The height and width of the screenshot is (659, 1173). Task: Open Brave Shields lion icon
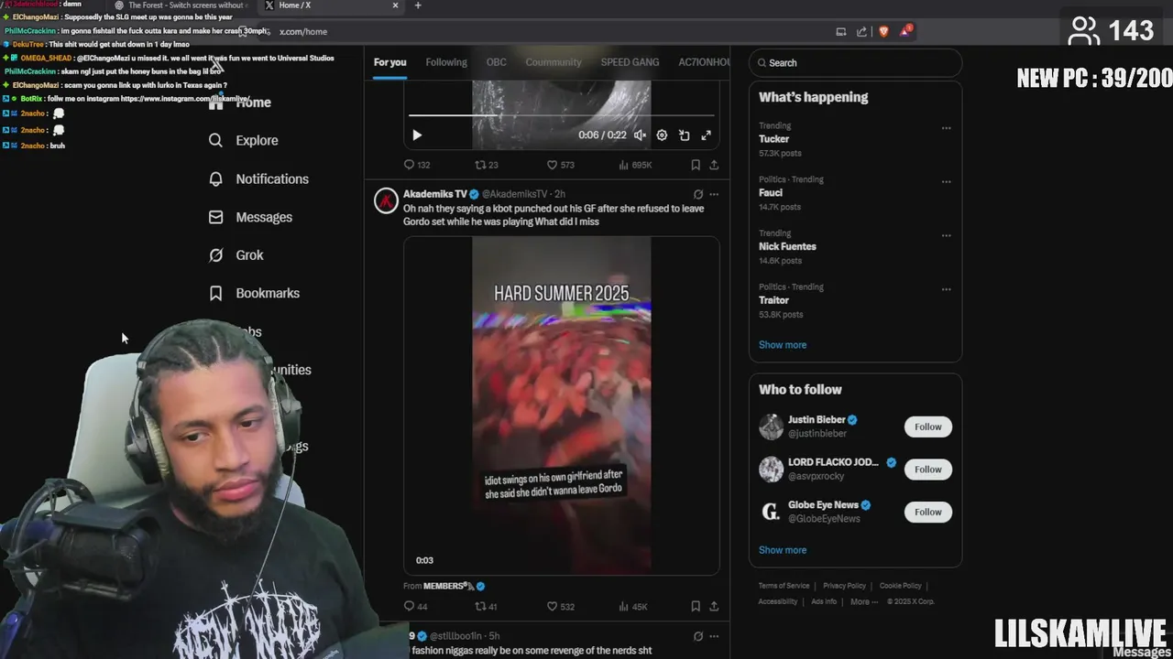pyautogui.click(x=883, y=31)
